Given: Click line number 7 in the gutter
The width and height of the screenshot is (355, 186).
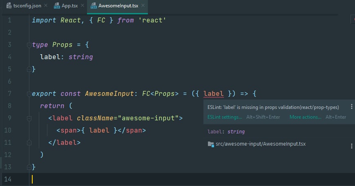Looking at the screenshot, I should (9, 93).
